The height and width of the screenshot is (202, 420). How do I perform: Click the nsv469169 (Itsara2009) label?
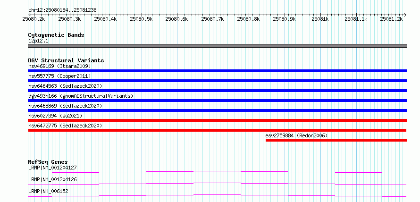pos(59,66)
